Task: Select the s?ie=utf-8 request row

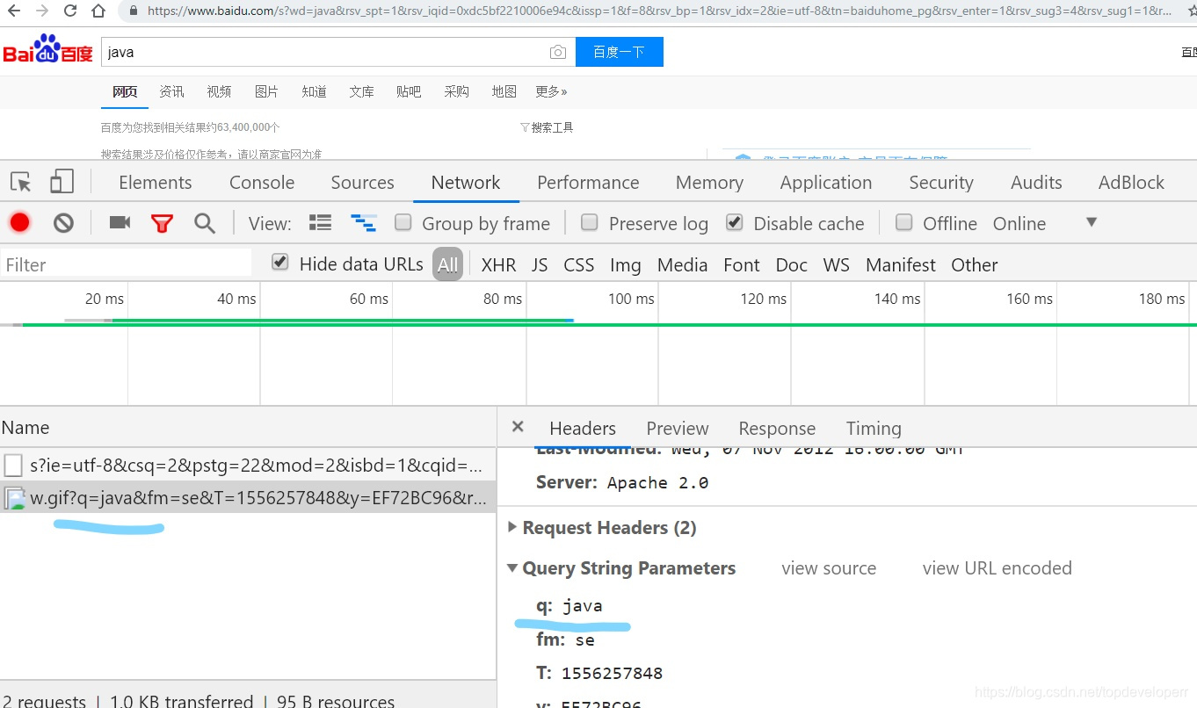Action: (248, 466)
